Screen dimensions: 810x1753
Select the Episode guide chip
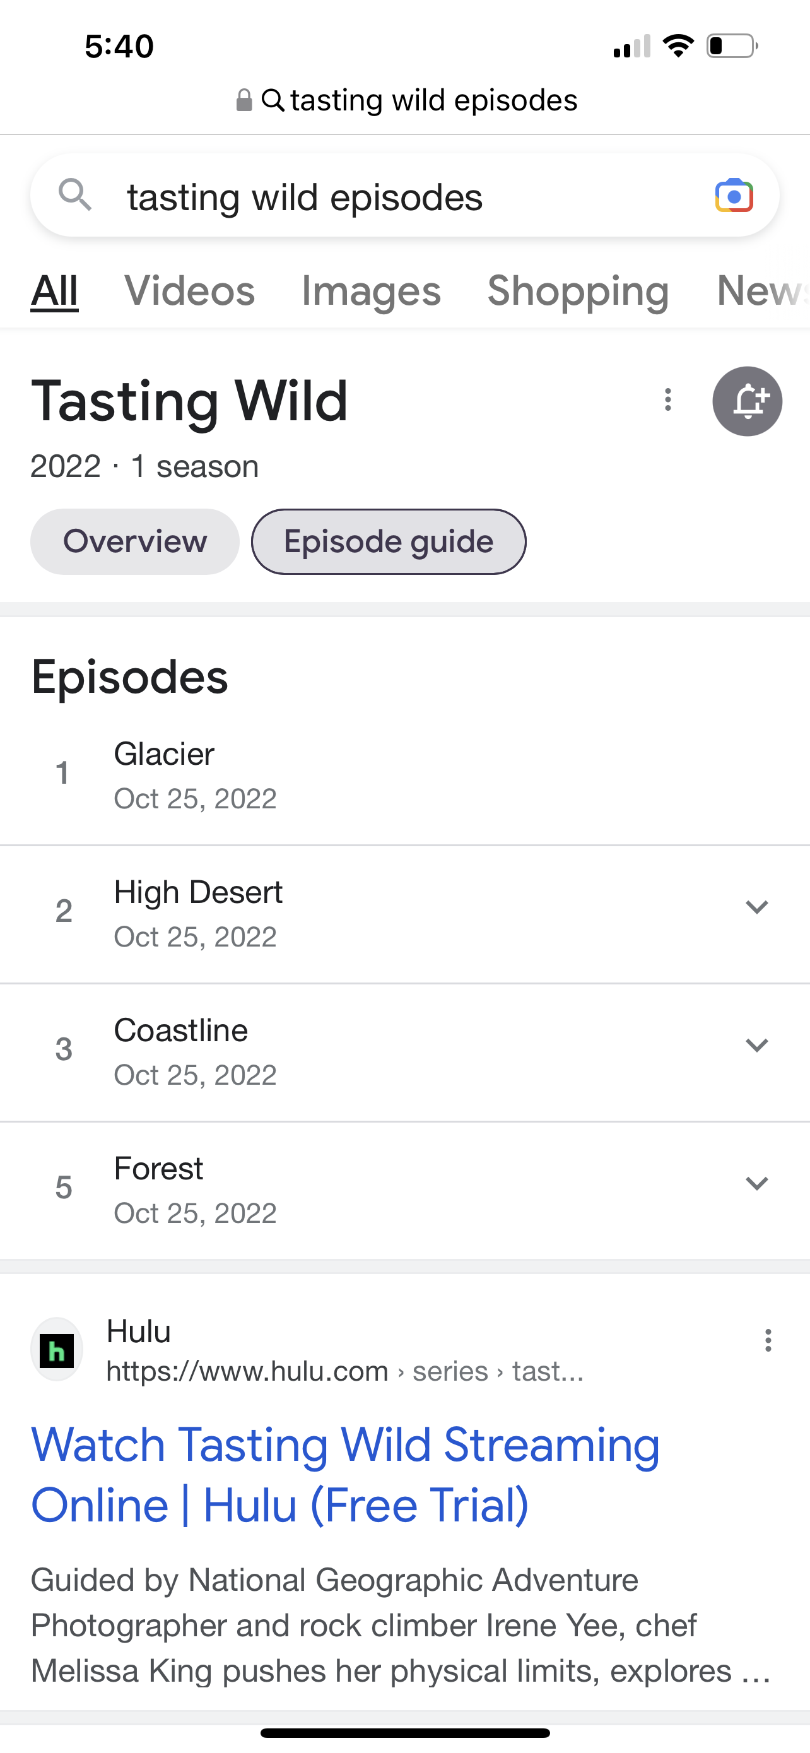389,541
